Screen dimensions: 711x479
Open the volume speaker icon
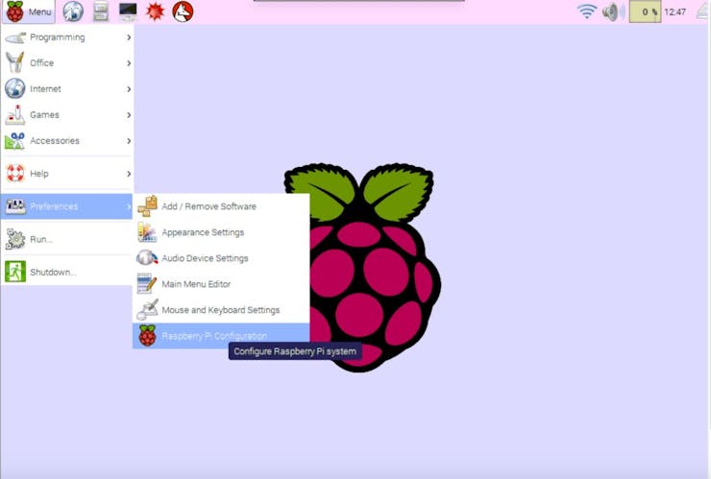click(612, 12)
